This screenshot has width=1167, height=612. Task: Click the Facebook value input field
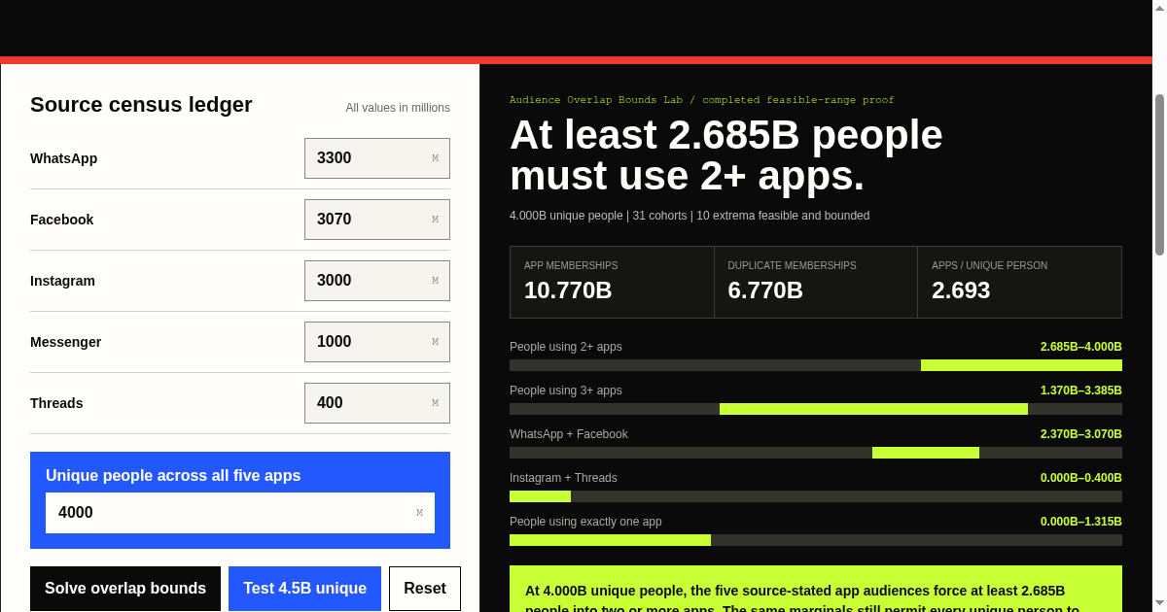pos(377,220)
